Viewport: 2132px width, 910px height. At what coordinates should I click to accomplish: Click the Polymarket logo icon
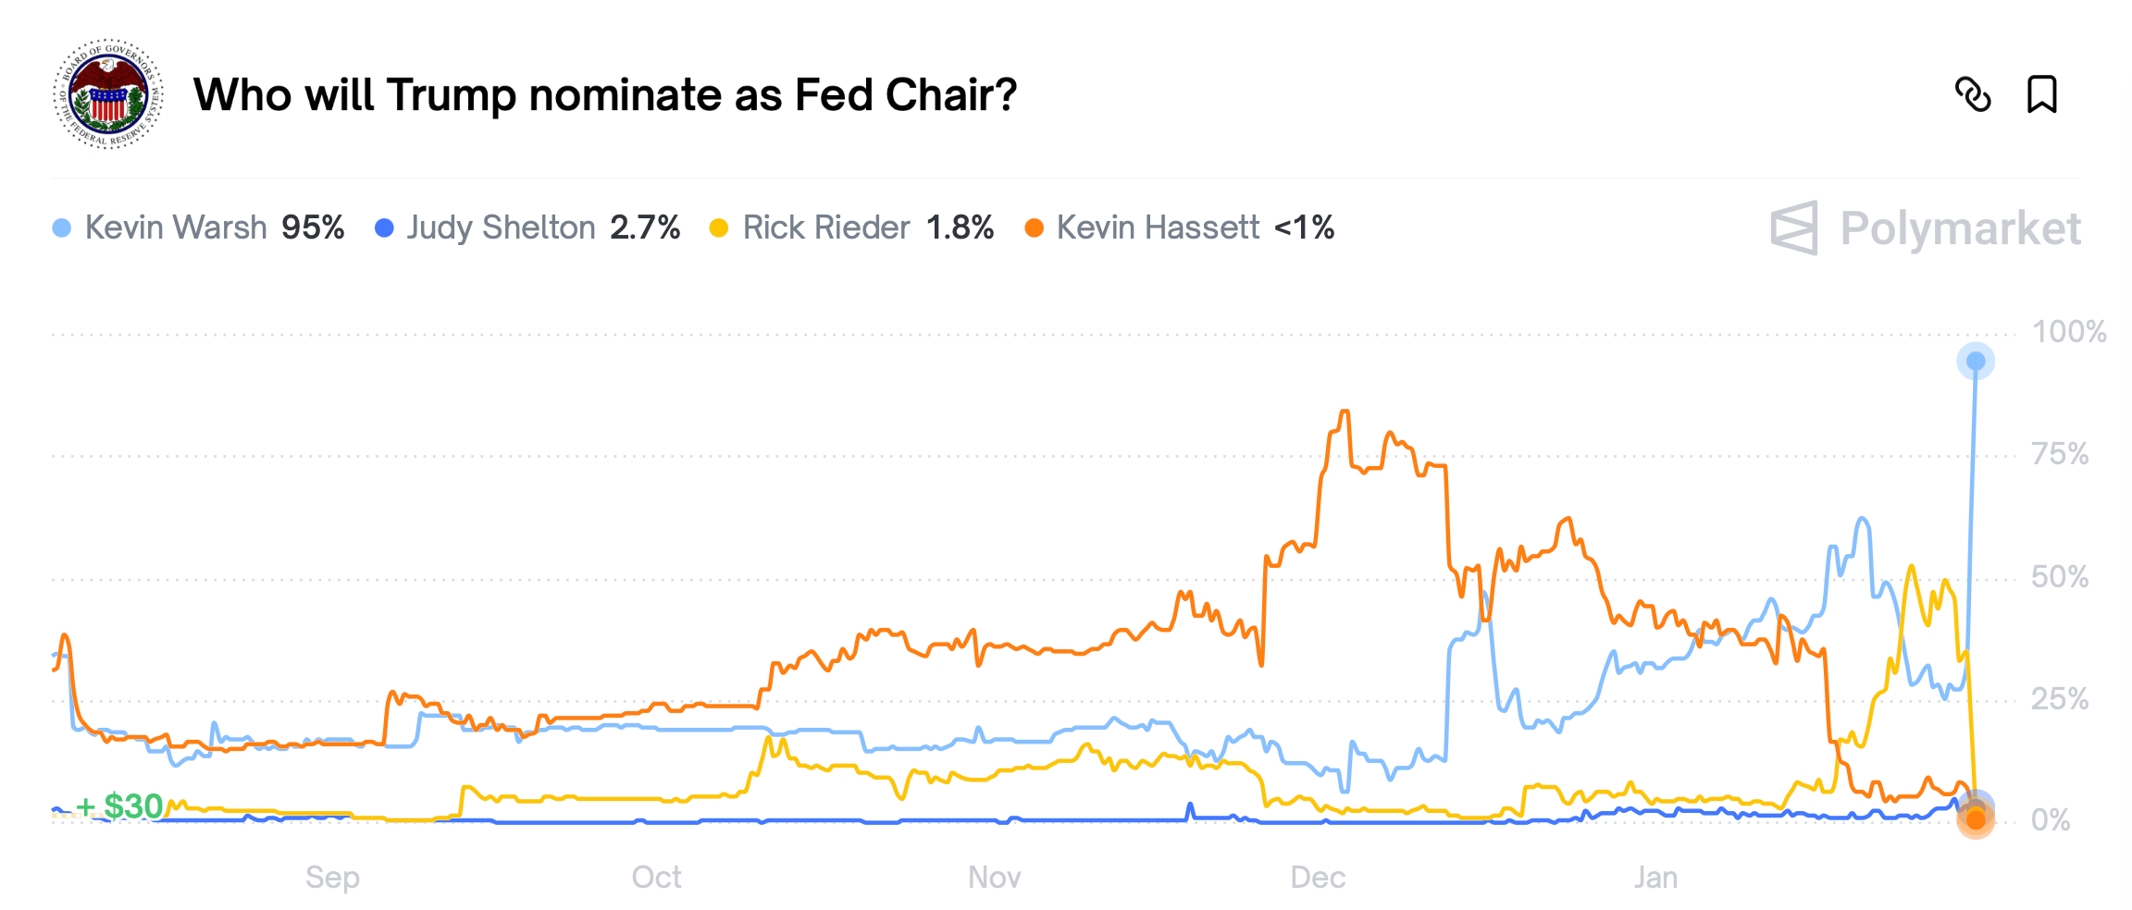coord(1793,227)
